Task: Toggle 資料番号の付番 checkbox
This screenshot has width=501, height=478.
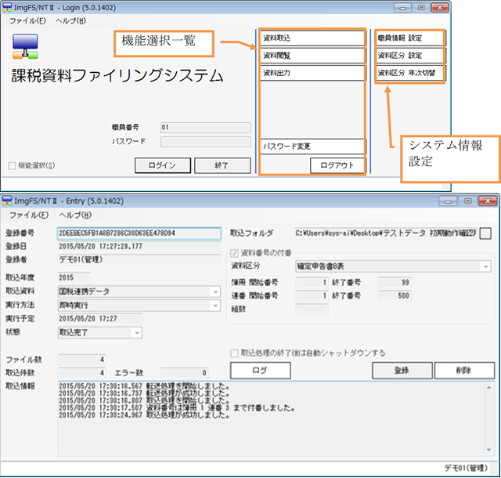Action: point(234,253)
